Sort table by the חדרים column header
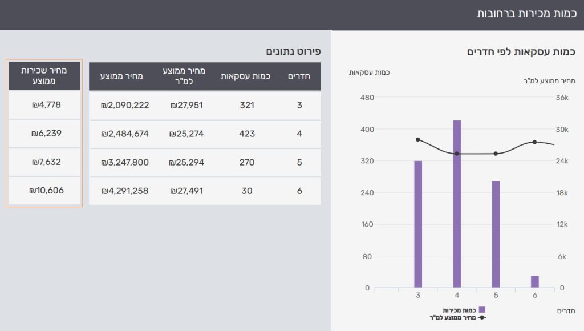The height and width of the screenshot is (331, 584). click(299, 76)
